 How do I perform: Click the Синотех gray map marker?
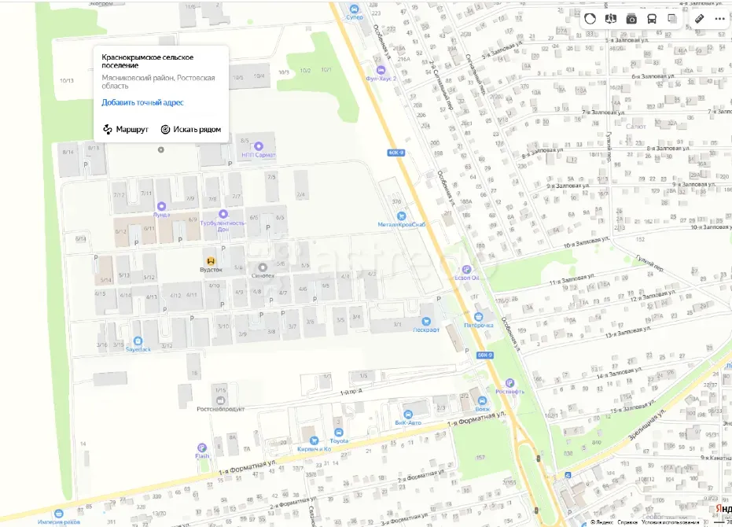point(263,267)
